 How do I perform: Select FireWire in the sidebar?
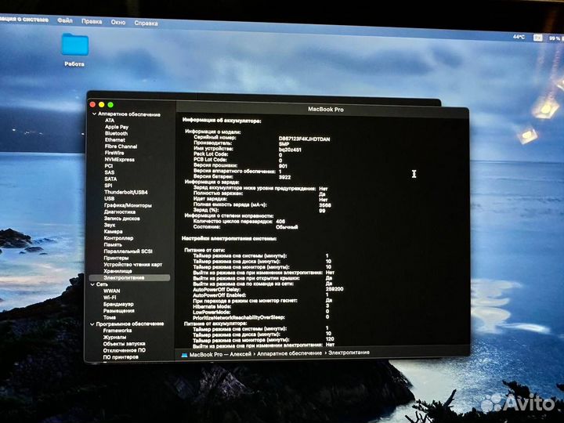pyautogui.click(x=114, y=153)
